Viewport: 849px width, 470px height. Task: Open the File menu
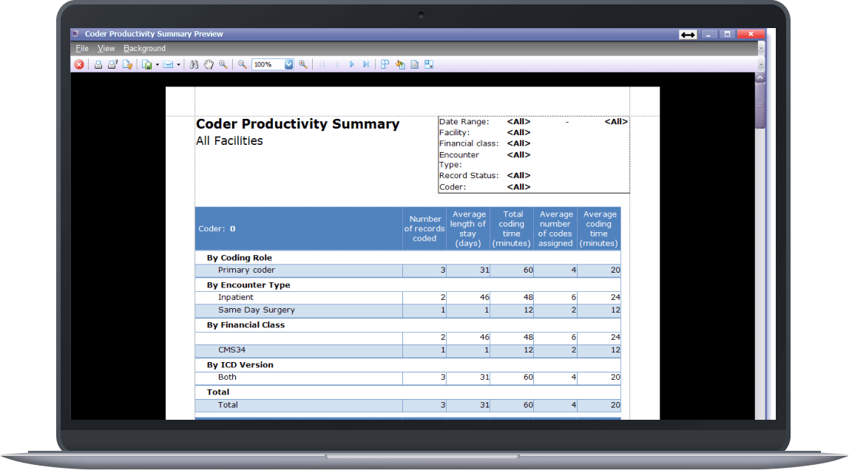coord(81,48)
